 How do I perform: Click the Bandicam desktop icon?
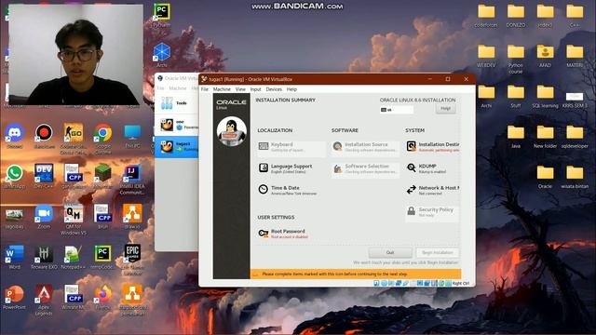point(44,137)
